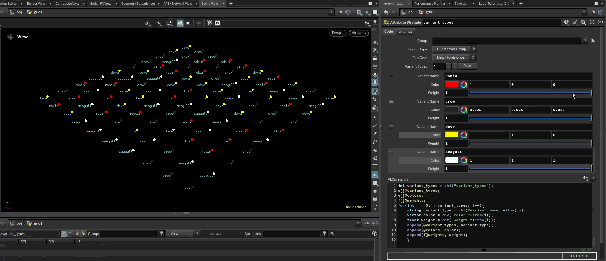Open the scene view help icon
Image resolution: width=606 pixels, height=261 pixels.
click(x=375, y=23)
